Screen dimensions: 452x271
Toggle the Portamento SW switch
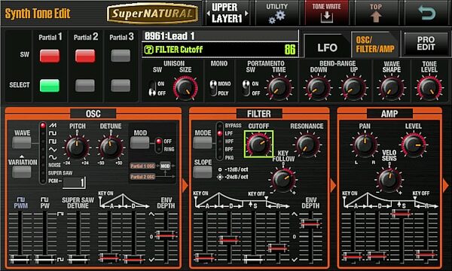click(246, 88)
